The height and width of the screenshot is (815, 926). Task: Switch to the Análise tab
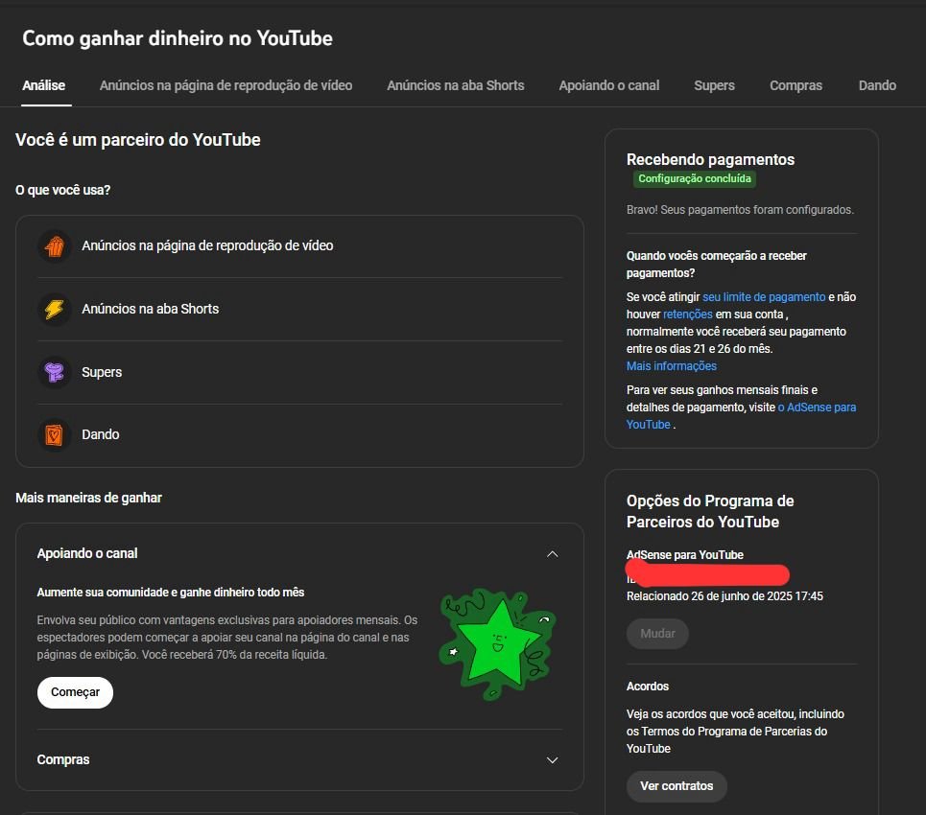44,85
